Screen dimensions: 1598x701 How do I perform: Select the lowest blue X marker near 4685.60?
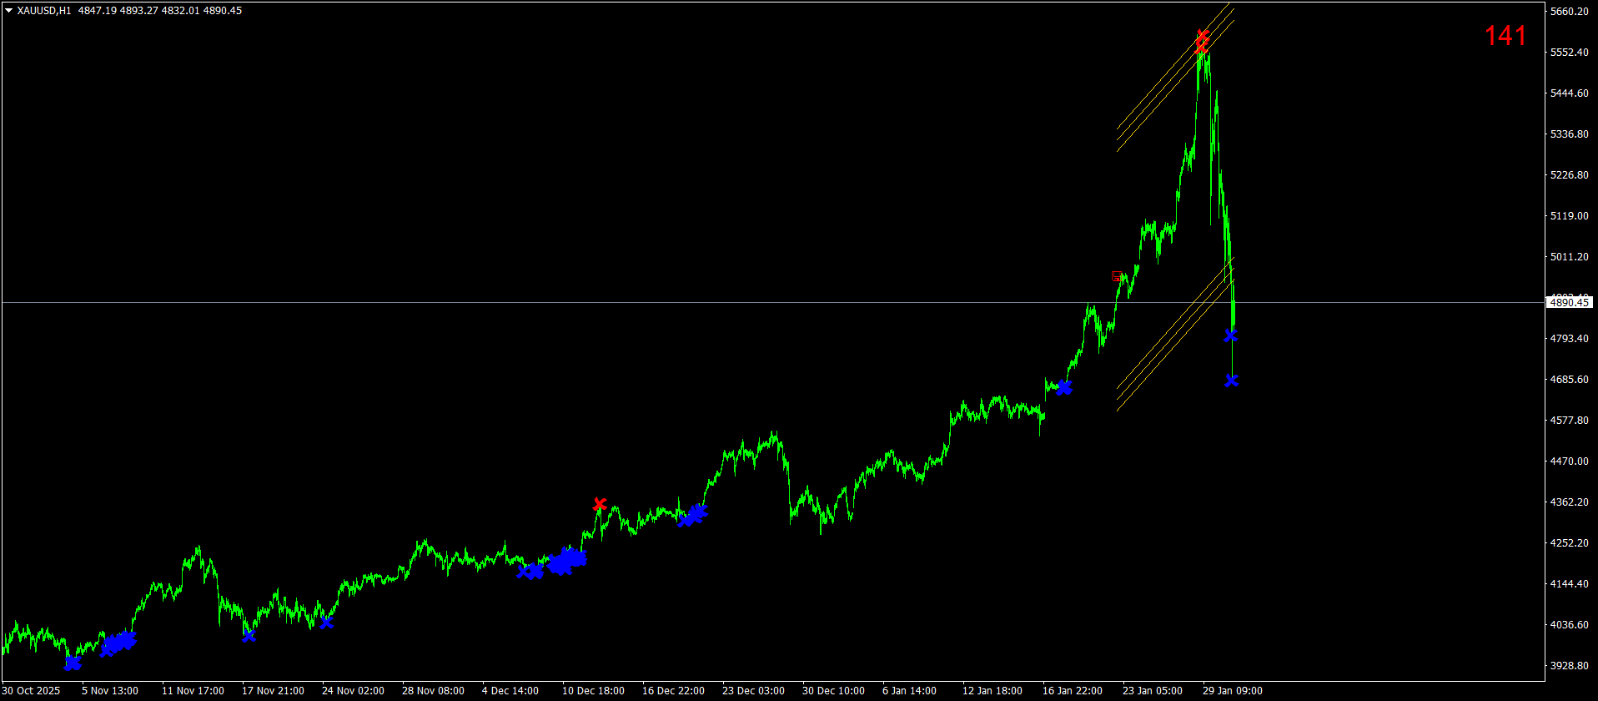click(x=1232, y=381)
